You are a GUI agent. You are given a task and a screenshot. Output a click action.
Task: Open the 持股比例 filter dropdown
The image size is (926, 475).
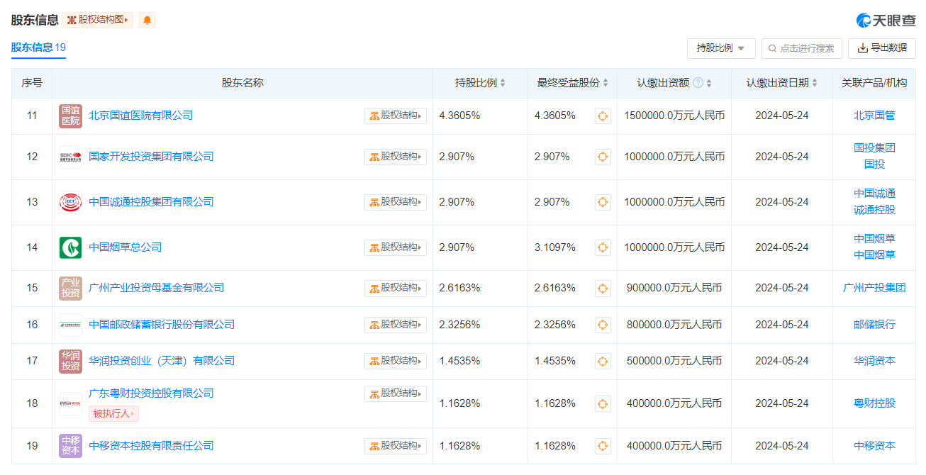pos(721,48)
